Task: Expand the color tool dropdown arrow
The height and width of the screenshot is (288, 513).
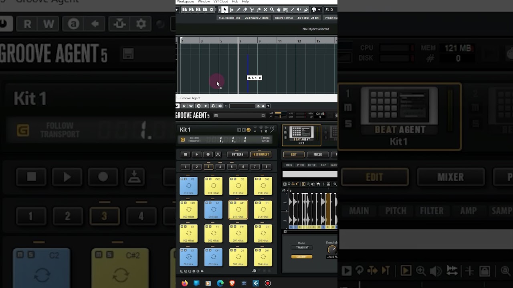Action: tap(319, 10)
